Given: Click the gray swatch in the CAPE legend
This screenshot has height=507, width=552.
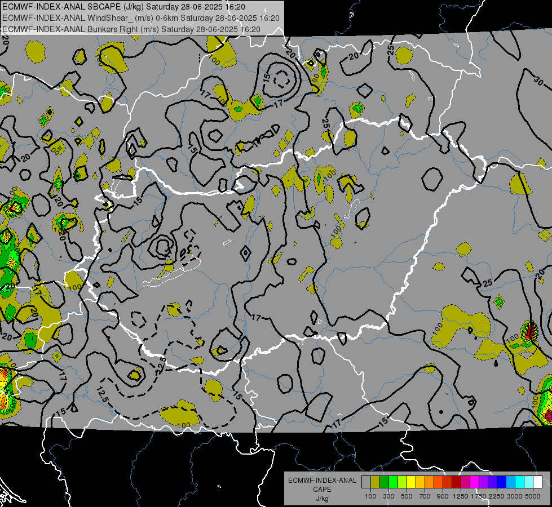Looking at the screenshot, I should [366, 482].
